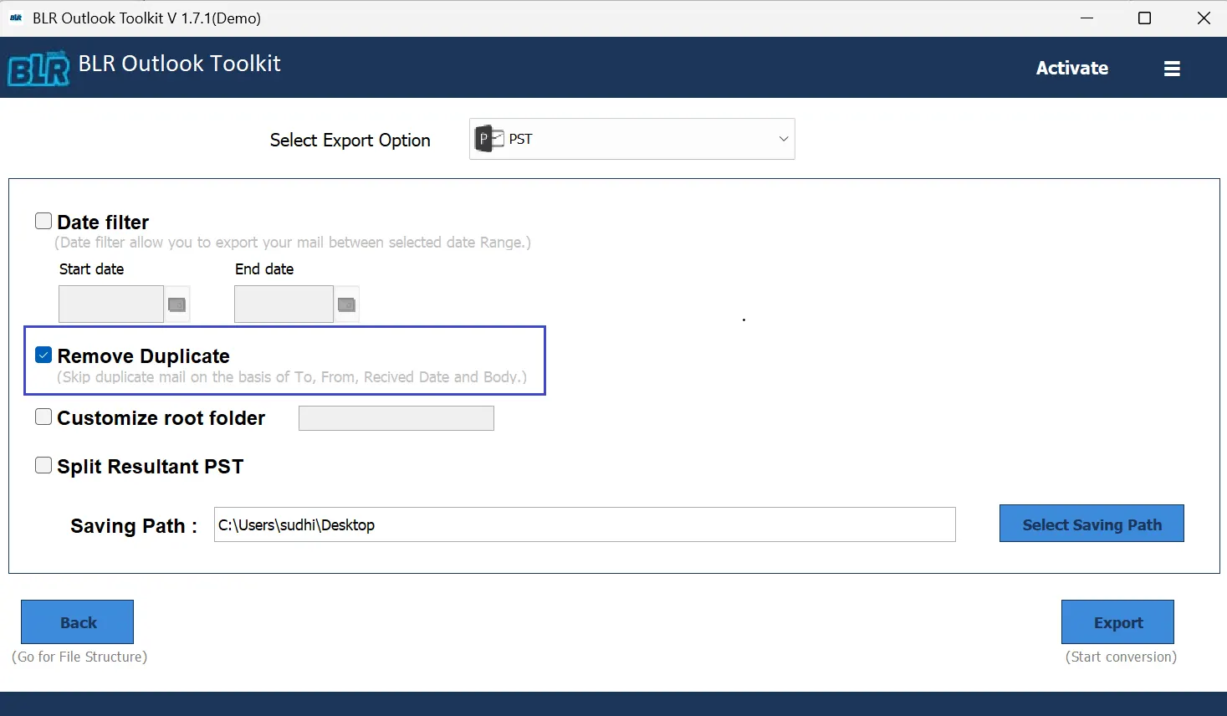Click the BLR logo in the header
The image size is (1227, 716).
click(38, 68)
